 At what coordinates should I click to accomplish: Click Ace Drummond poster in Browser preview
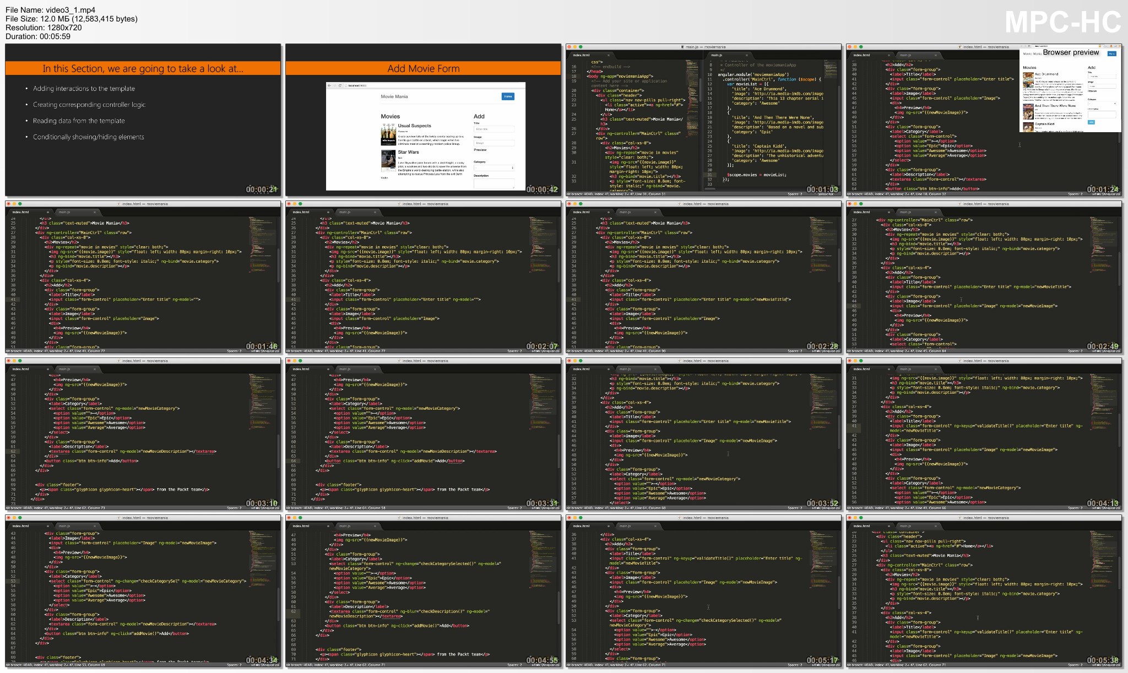[1028, 80]
